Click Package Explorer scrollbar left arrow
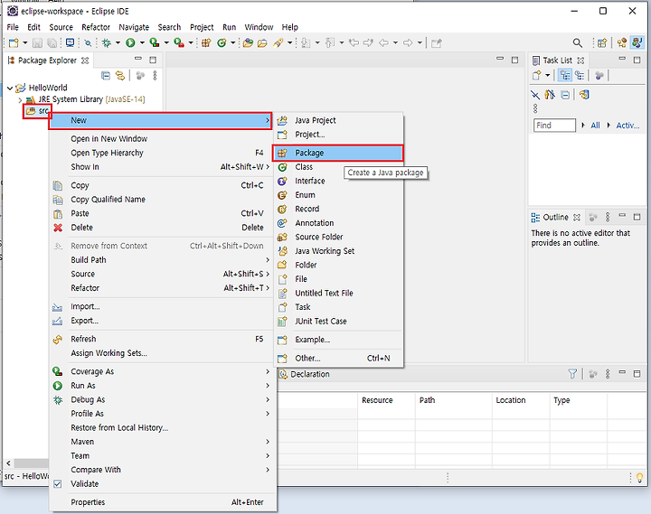The height and width of the screenshot is (514, 651). 9,463
